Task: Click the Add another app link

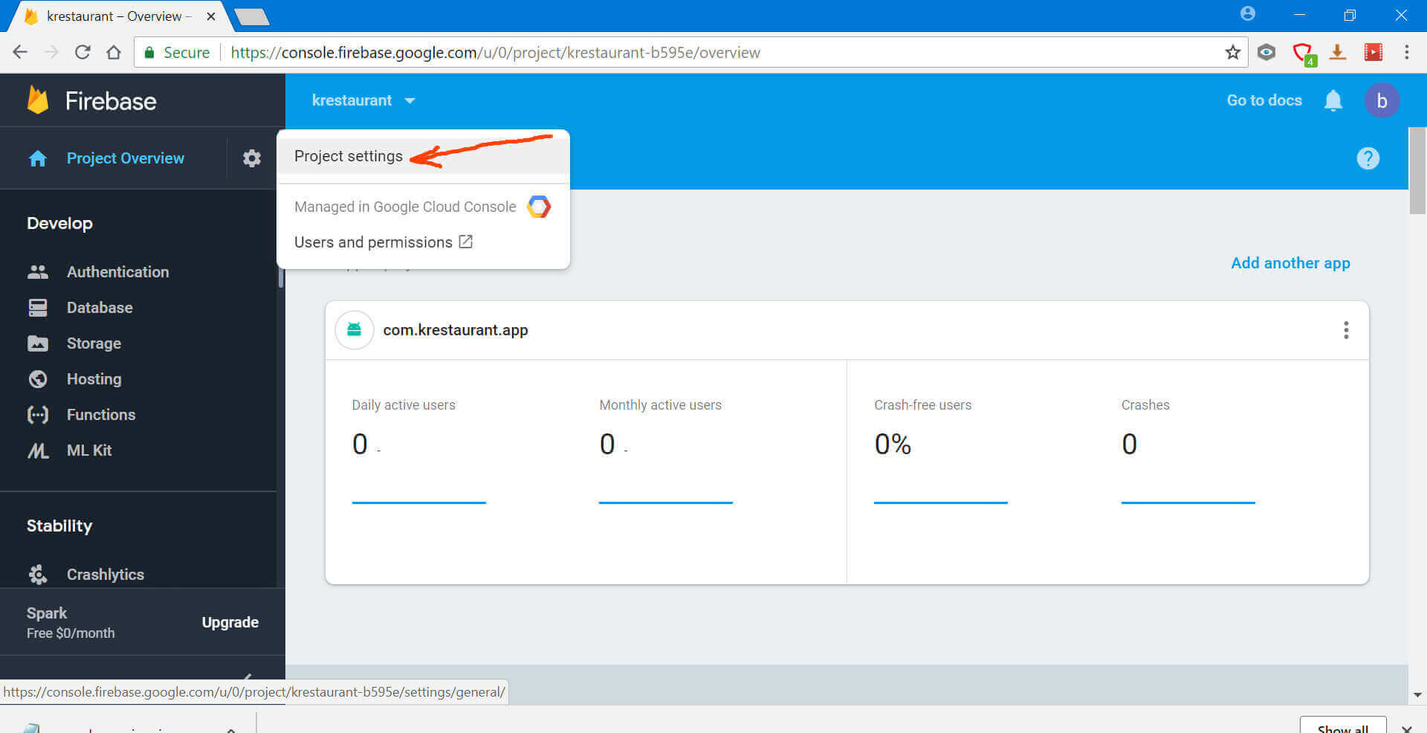Action: [x=1290, y=263]
